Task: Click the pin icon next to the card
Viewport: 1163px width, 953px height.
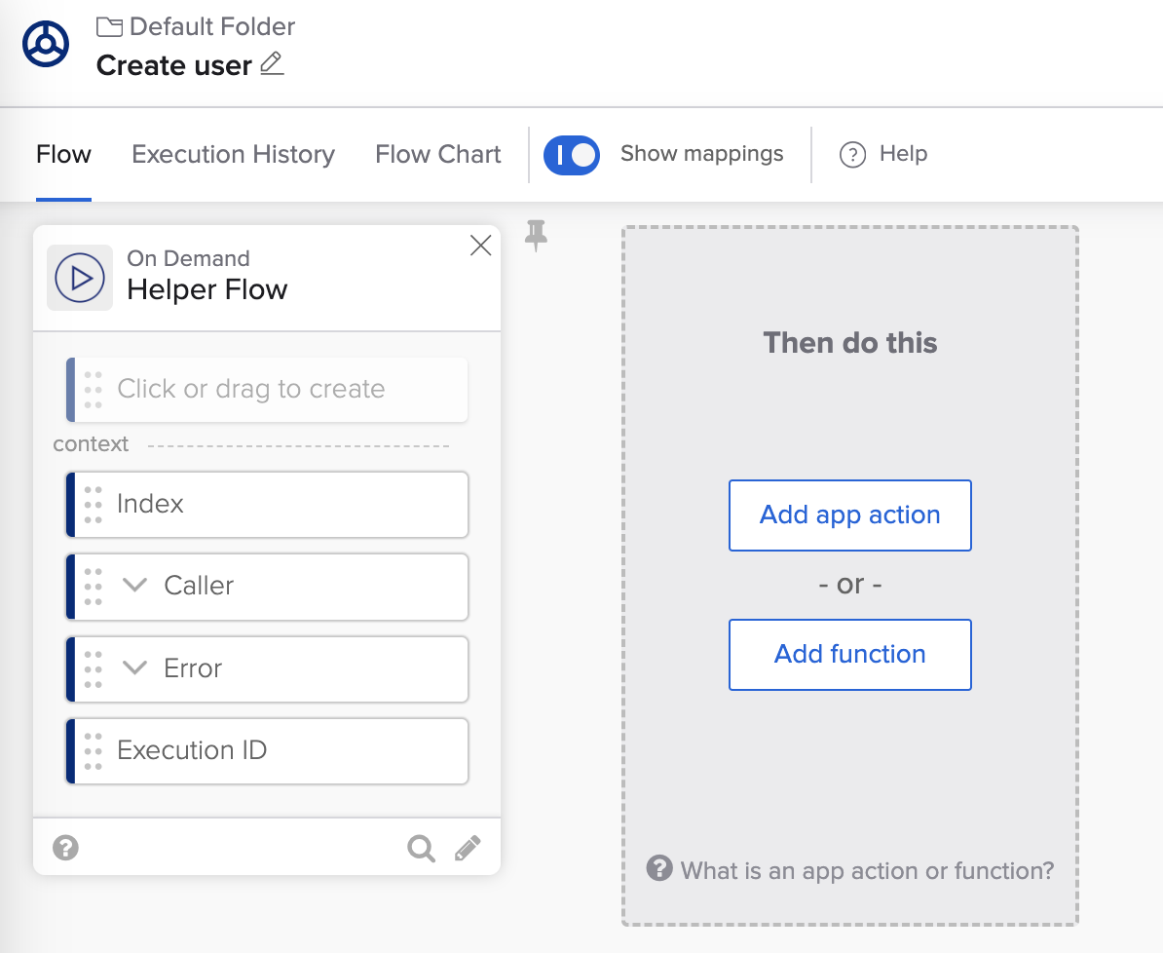Action: click(x=536, y=236)
